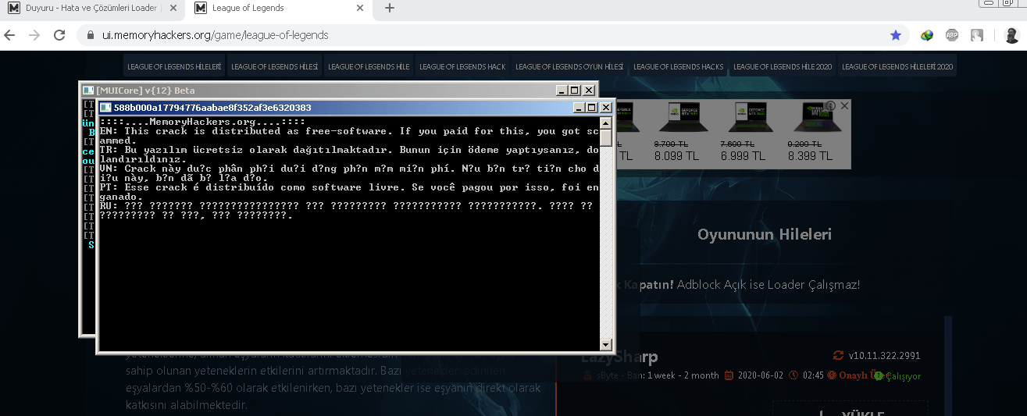Open console system menu icon on 588b000a window
The image size is (1027, 416).
coord(105,107)
